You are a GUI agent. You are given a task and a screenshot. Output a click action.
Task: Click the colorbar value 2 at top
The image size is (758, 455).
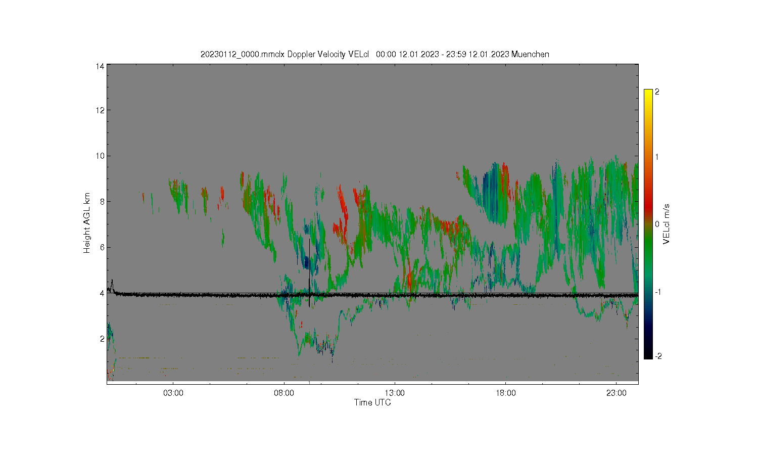657,92
